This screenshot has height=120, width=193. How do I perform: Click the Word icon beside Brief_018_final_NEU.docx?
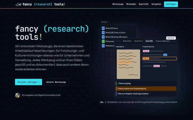(103, 37)
